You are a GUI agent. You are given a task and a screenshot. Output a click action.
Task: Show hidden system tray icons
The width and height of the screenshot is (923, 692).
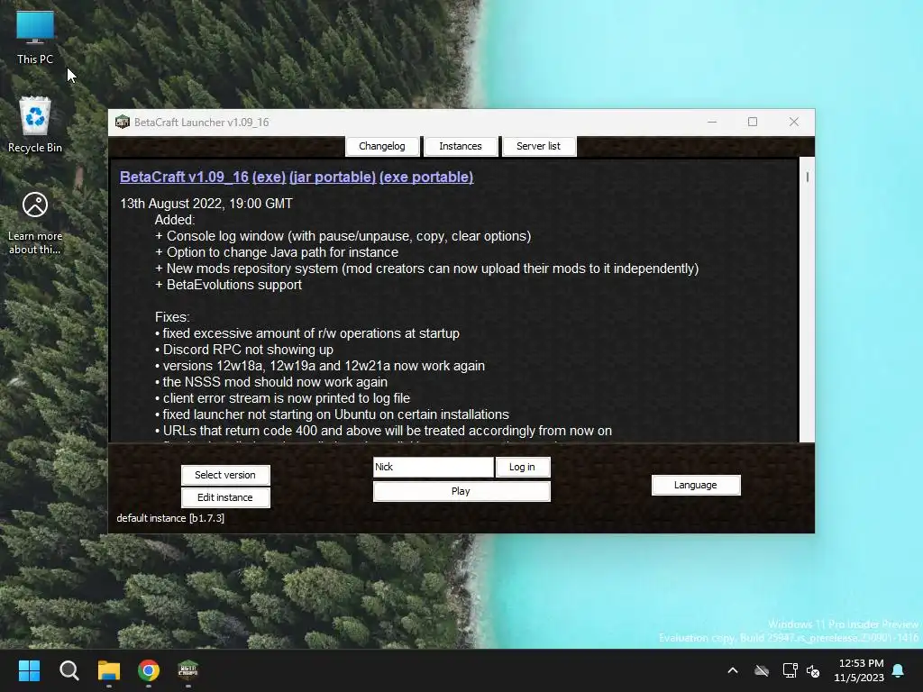733,670
